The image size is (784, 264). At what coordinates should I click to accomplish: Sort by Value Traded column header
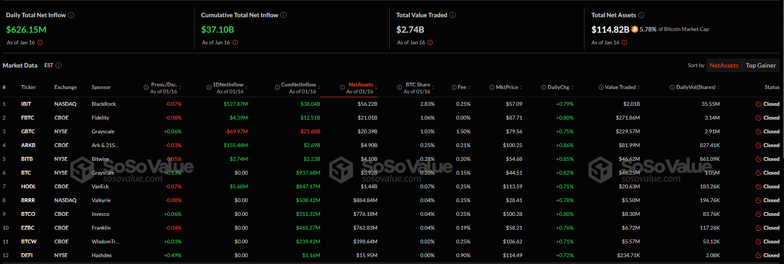[620, 87]
